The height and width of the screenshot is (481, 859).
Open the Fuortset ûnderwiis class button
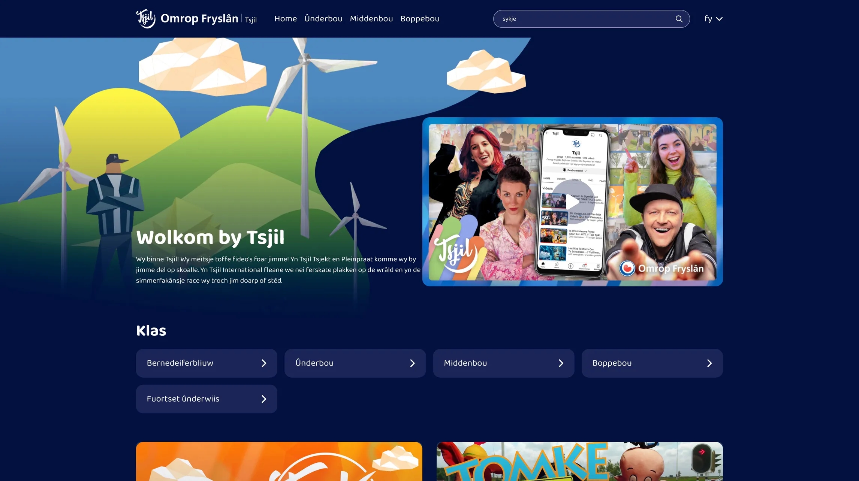207,399
